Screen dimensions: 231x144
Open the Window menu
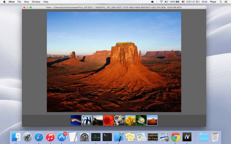pos(36,2)
